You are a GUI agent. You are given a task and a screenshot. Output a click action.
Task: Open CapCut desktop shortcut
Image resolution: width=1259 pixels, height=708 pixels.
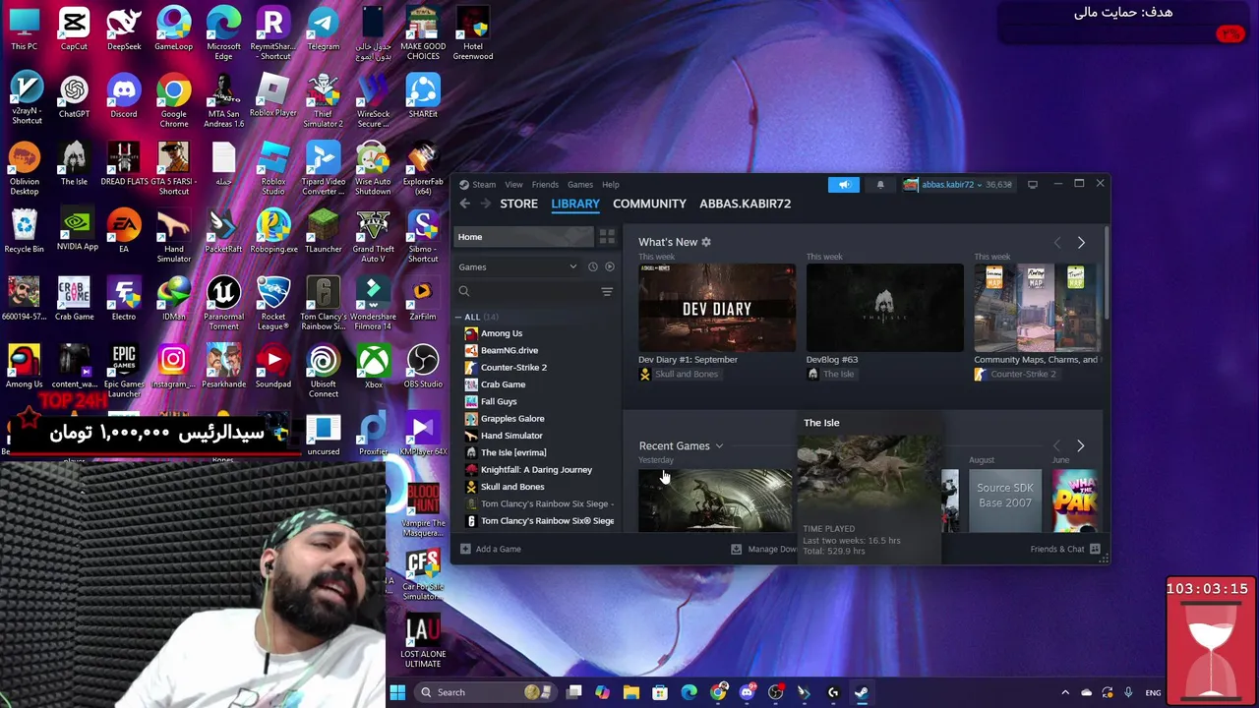tap(74, 29)
